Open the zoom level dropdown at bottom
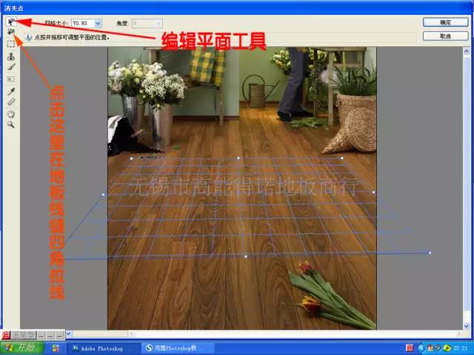The height and width of the screenshot is (355, 474). coord(69,334)
